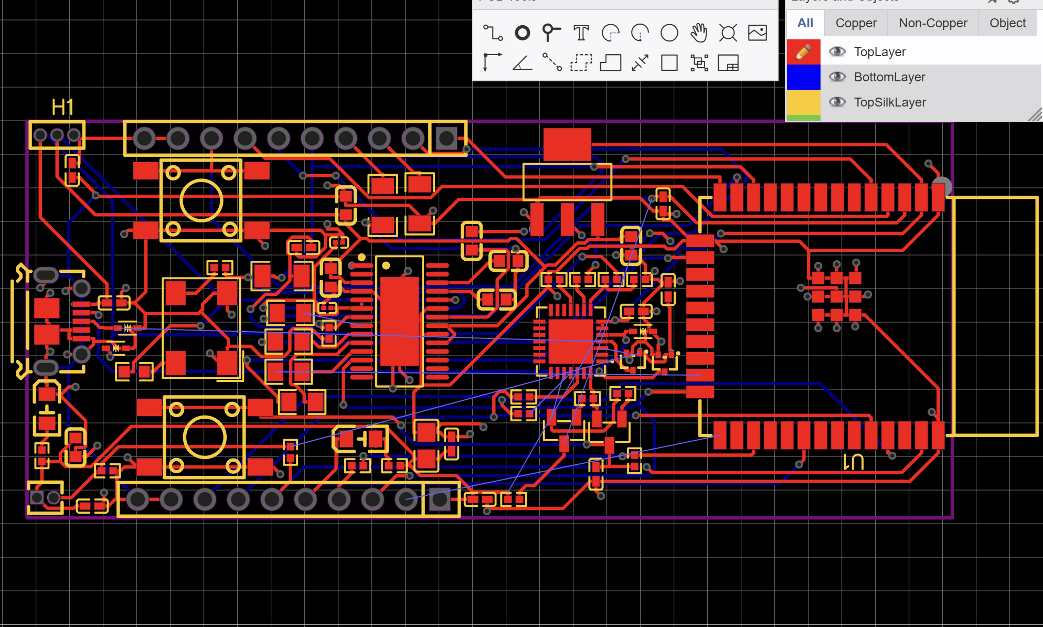The height and width of the screenshot is (627, 1043).
Task: Select the Protractor angle tool
Action: (522, 62)
